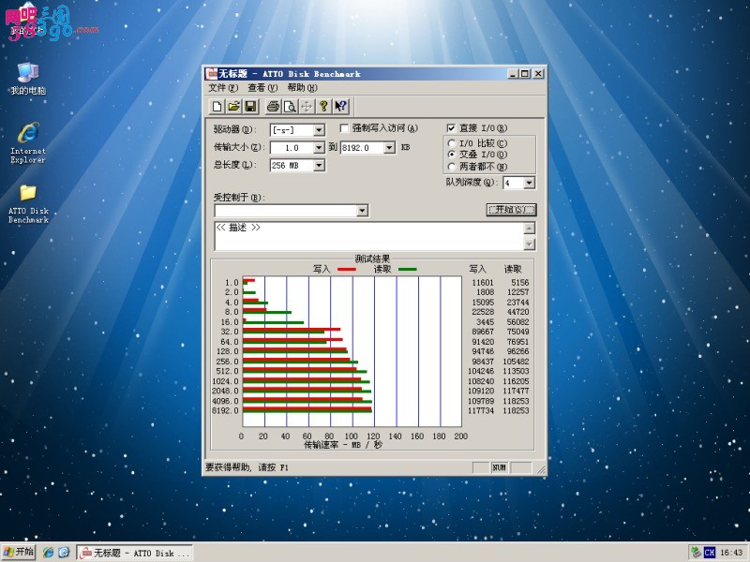Click the second quick launch icon beside IE
Screen dimensions: 750x562
point(64,552)
